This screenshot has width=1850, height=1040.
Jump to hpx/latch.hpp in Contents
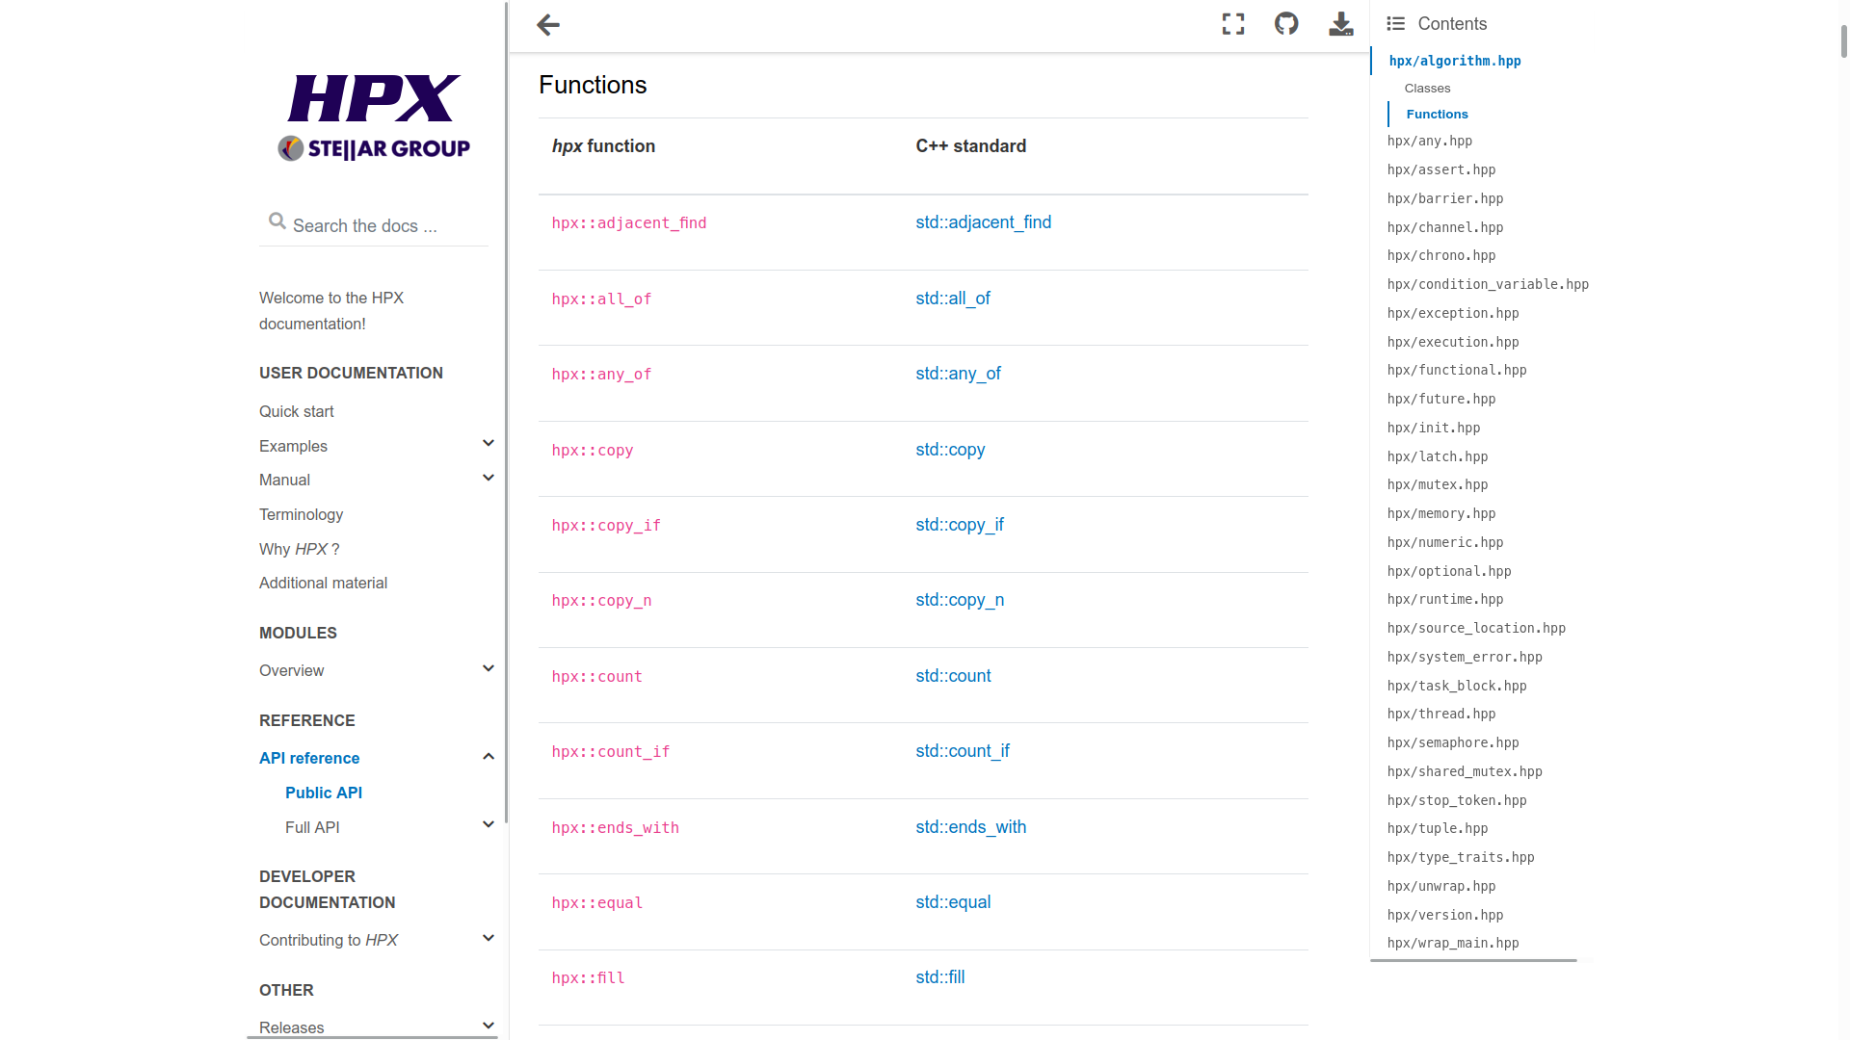pyautogui.click(x=1438, y=457)
